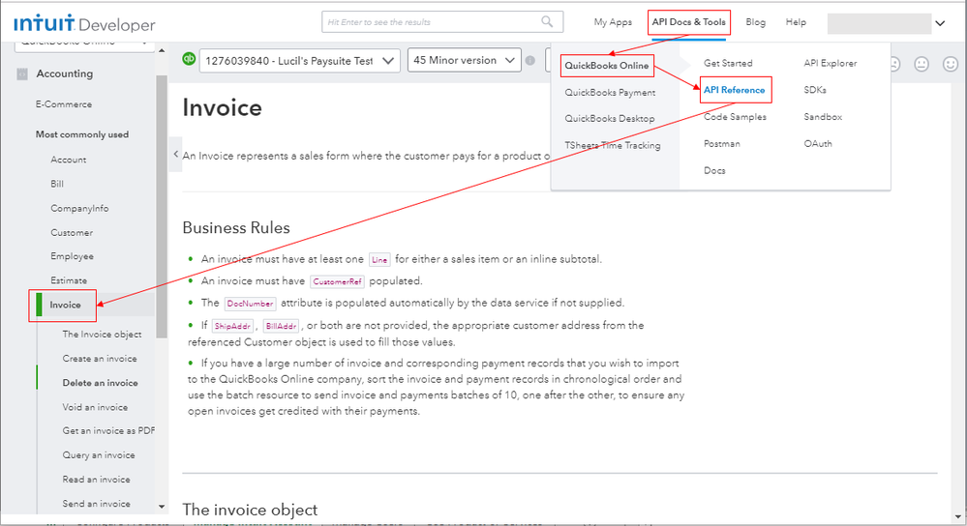Click the Business Rules heading
967x526 pixels.
pos(236,228)
